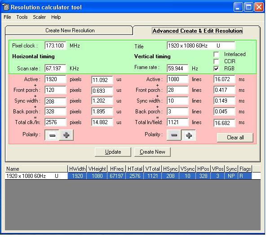The height and width of the screenshot is (237, 266).
Task: Open the Scaler menu
Action: pyautogui.click(x=40, y=17)
